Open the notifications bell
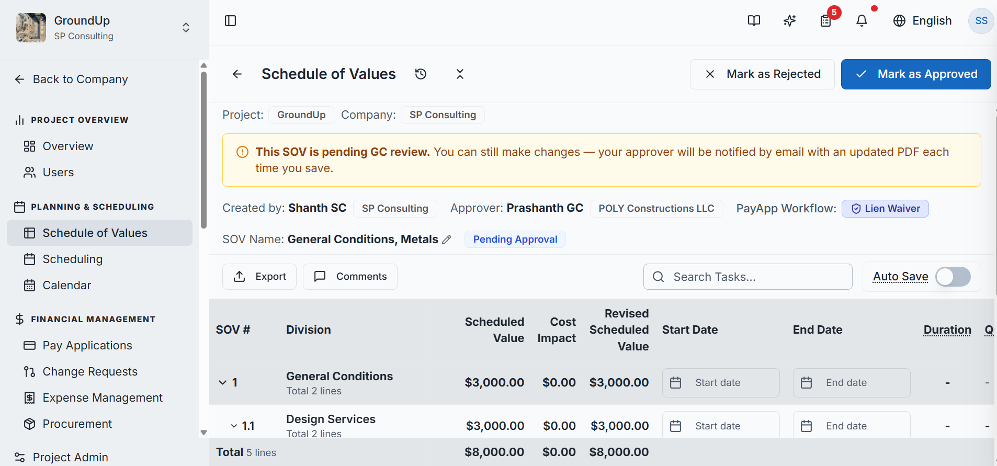The height and width of the screenshot is (466, 997). coord(862,21)
